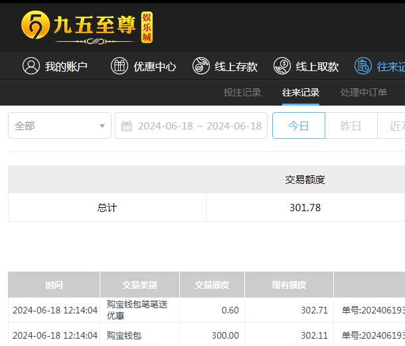Screen dimensions: 405x346
Task: Select the 今日 date filter button
Action: click(299, 126)
